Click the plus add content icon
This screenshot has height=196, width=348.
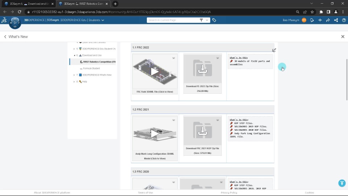[320, 20]
